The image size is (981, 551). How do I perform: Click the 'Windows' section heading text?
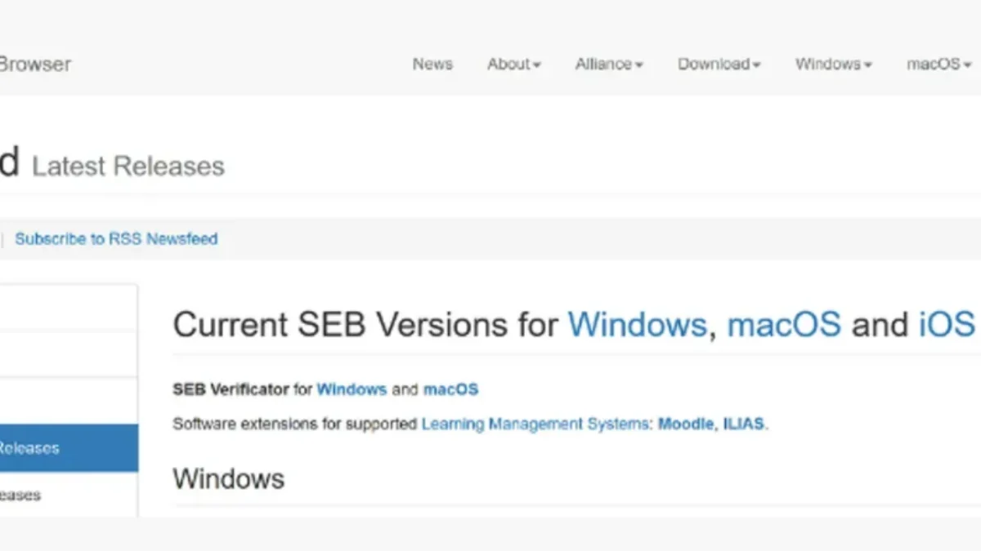[x=229, y=478]
